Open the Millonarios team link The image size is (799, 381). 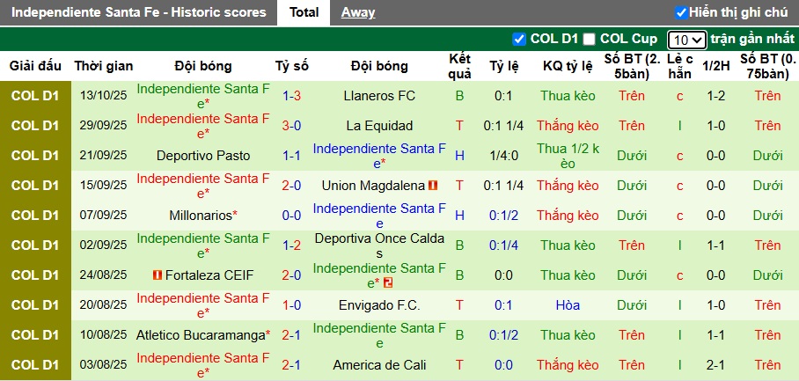[201, 216]
